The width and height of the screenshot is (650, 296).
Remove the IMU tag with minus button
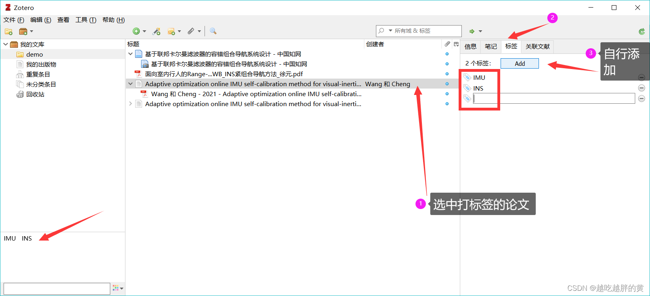642,77
